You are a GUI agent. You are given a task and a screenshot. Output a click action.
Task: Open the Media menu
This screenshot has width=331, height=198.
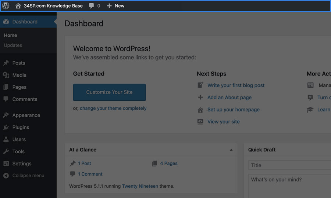coord(19,75)
